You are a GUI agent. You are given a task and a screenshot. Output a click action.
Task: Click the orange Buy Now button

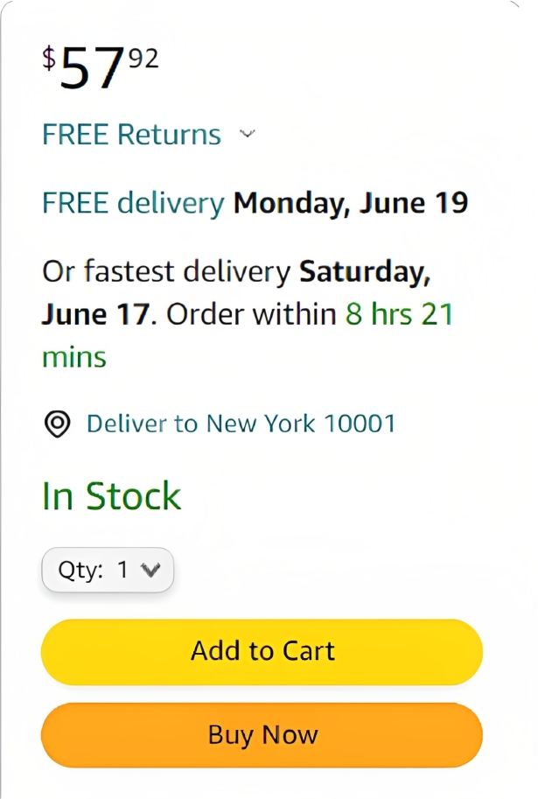coord(262,735)
